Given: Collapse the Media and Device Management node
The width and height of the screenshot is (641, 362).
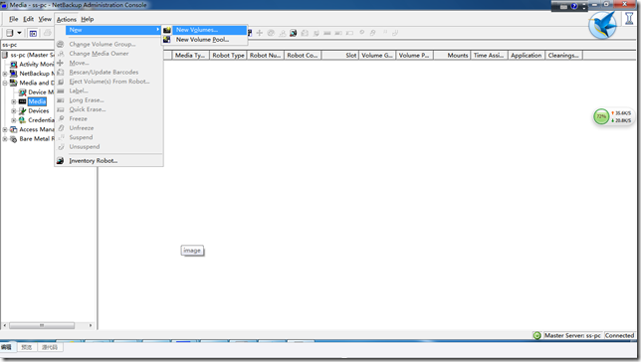Looking at the screenshot, I should click(5, 83).
